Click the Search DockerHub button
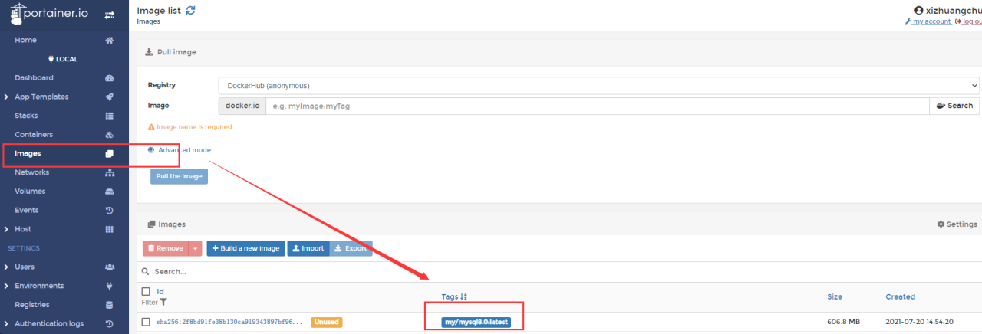Screen dimensions: 982x334 (x=954, y=106)
